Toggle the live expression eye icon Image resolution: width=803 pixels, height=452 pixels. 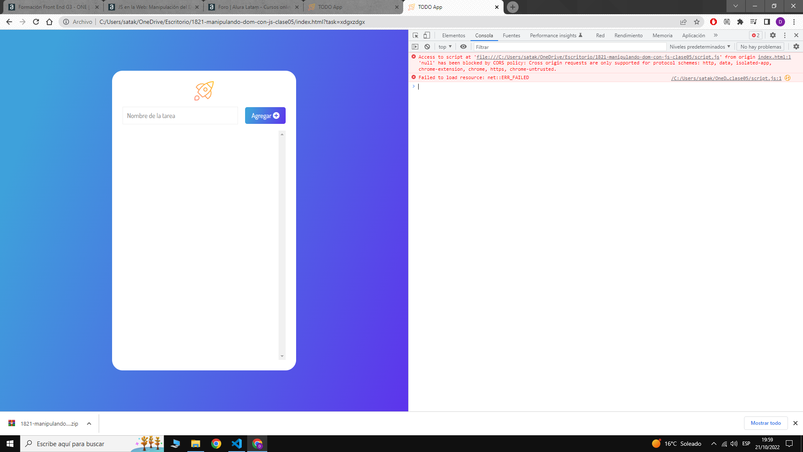click(463, 47)
